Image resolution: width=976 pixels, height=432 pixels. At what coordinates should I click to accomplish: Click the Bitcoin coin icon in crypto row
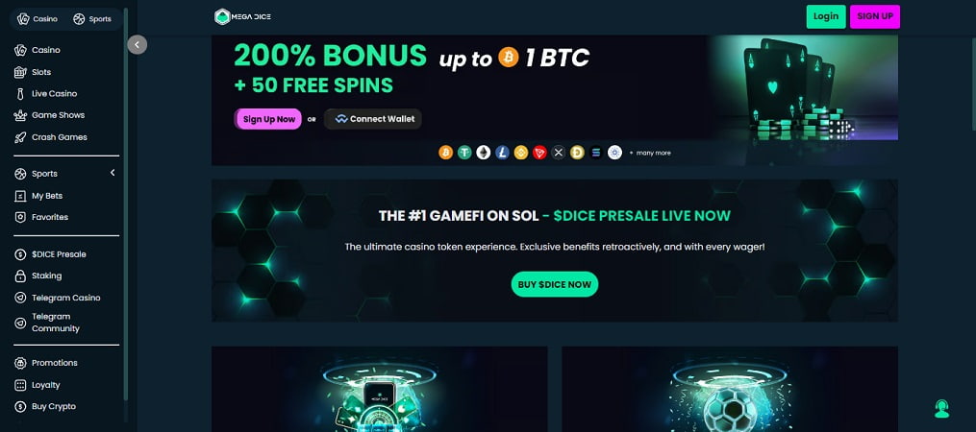445,153
